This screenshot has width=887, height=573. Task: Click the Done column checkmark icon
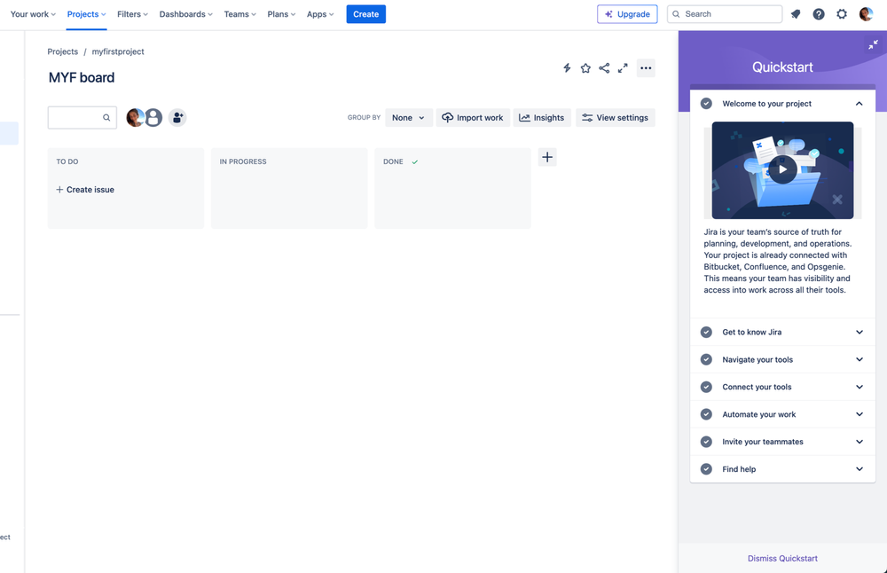pos(414,161)
